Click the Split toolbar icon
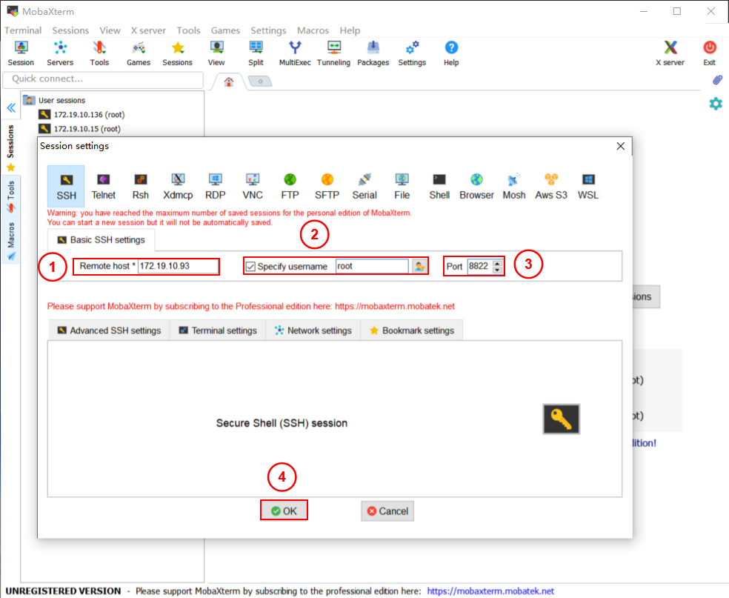 pyautogui.click(x=256, y=53)
